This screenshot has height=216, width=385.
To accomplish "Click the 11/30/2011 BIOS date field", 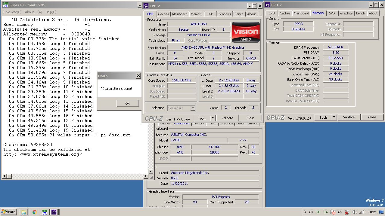I will tap(214, 184).
